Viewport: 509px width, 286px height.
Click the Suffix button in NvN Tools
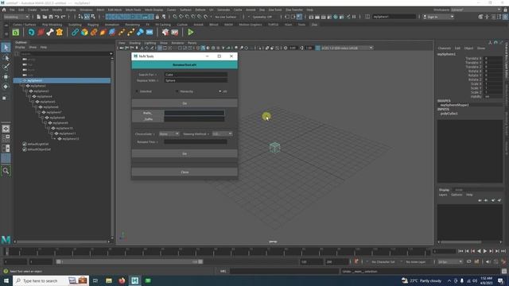pos(147,119)
